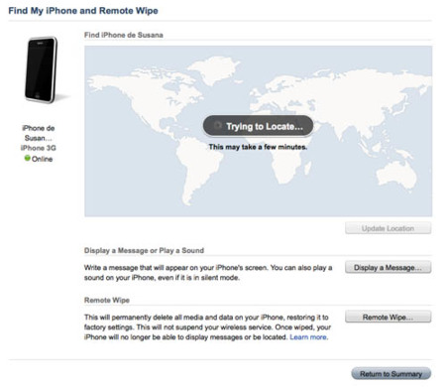Click the green Online status dot
The width and height of the screenshot is (446, 387).
pyautogui.click(x=28, y=158)
